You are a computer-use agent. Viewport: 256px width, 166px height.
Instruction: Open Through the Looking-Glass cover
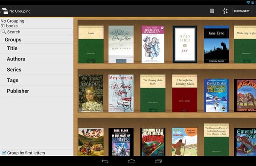(x=184, y=93)
